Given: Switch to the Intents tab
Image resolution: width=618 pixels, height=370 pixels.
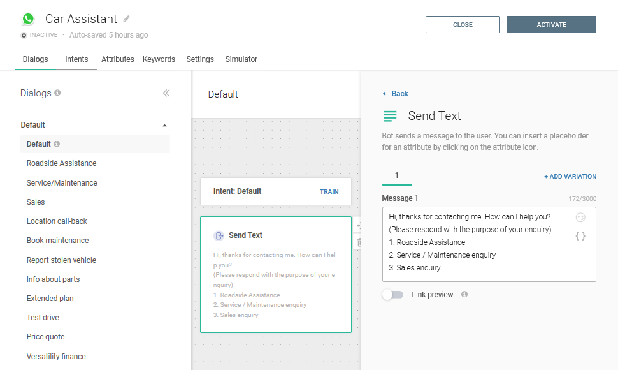Looking at the screenshot, I should pyautogui.click(x=76, y=59).
